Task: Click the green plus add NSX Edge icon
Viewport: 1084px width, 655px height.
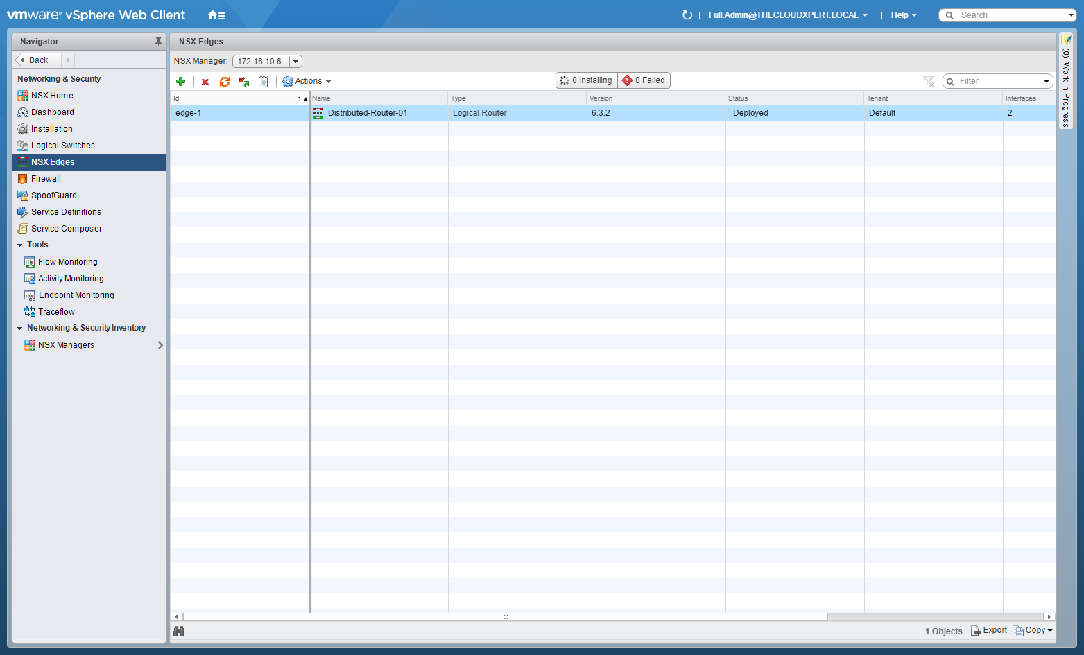Action: [181, 82]
